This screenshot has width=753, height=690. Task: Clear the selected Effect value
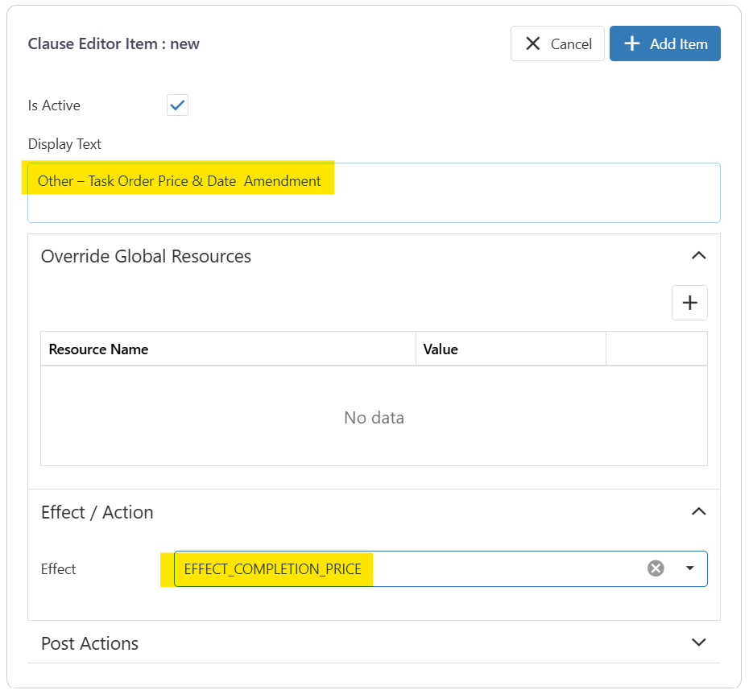[x=656, y=568]
